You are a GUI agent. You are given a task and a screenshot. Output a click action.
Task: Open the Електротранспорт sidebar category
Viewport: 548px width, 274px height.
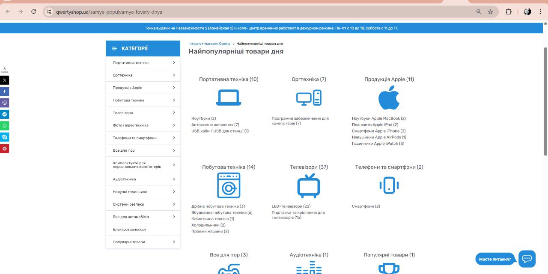click(130, 230)
